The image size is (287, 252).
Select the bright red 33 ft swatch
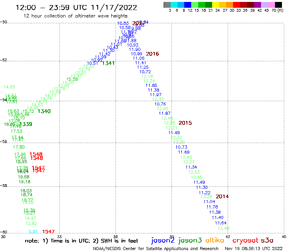pos(237,5)
